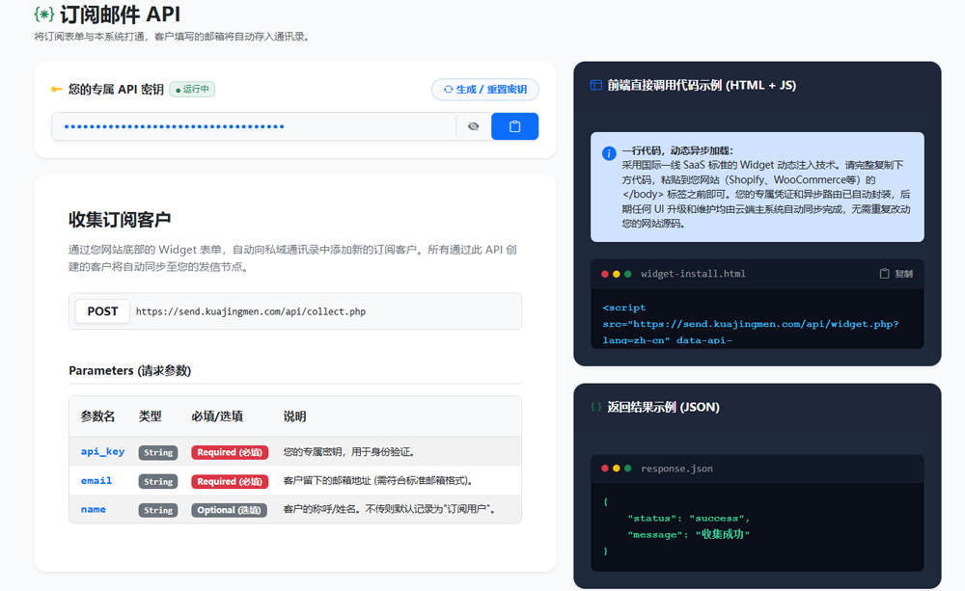
Task: Click the Parameters (请求参数) heading
Action: pyautogui.click(x=130, y=370)
